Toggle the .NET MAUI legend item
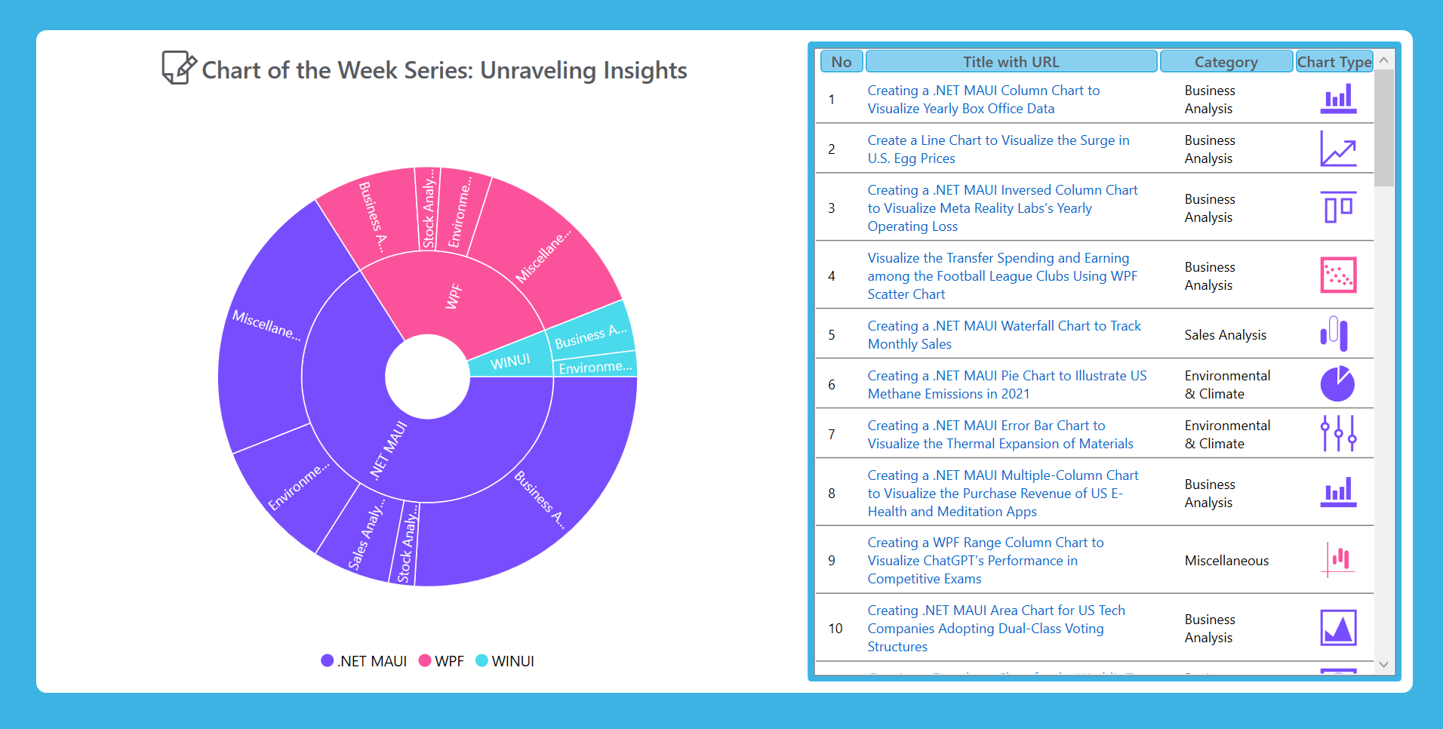This screenshot has height=729, width=1443. tap(363, 660)
